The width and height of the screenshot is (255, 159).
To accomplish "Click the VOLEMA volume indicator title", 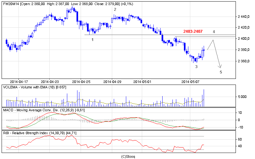I will tap(35, 87).
